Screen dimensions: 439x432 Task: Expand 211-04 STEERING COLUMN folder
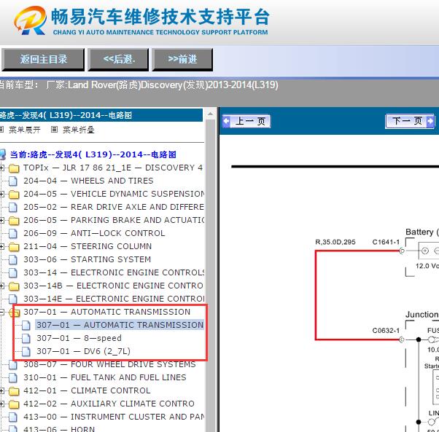1,246
